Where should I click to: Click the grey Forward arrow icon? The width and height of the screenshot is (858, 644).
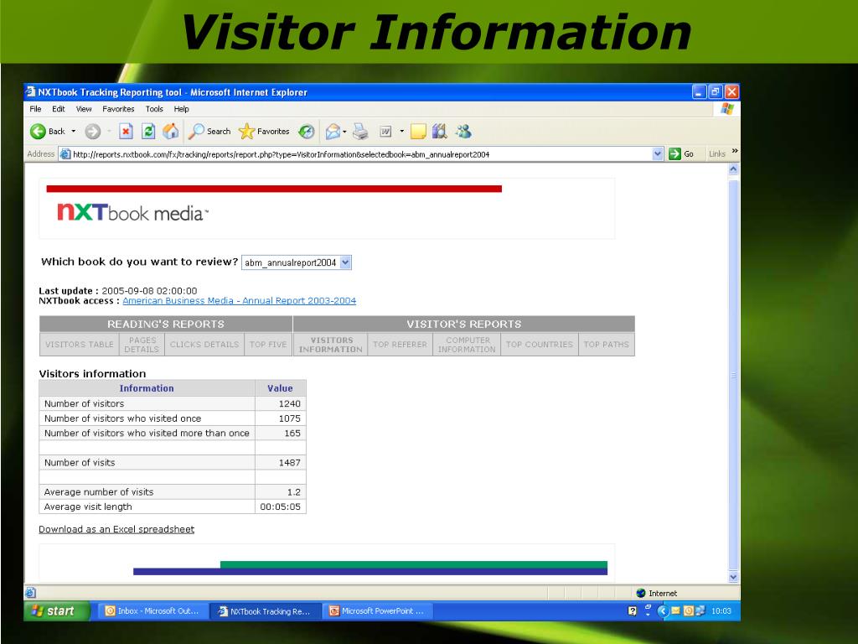92,132
